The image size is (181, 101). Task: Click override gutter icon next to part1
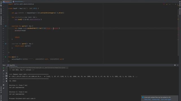(6, 26)
